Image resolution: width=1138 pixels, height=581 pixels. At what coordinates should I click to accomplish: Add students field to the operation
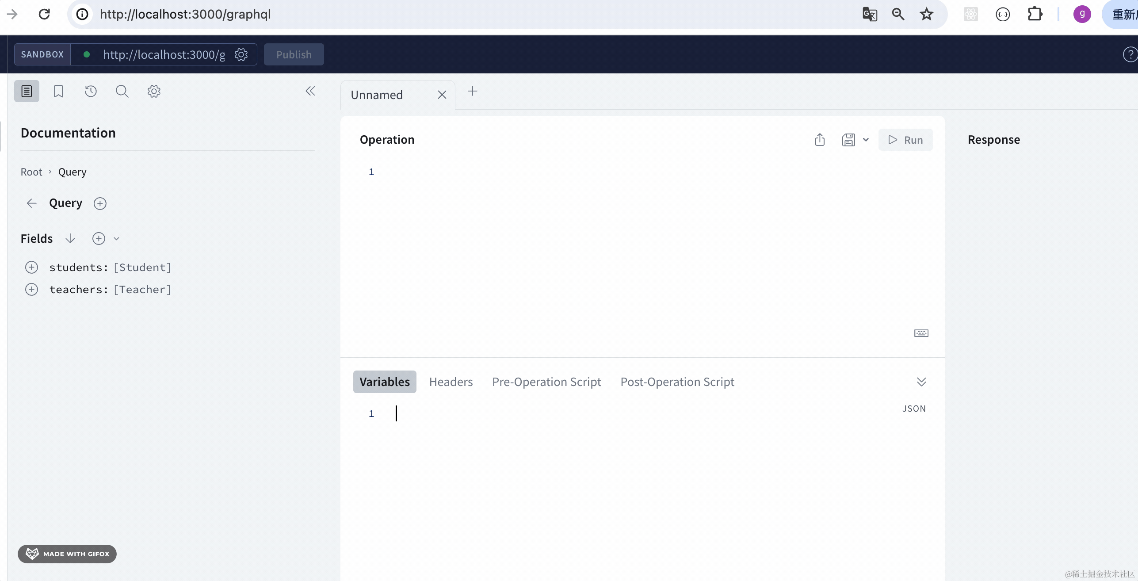tap(31, 267)
